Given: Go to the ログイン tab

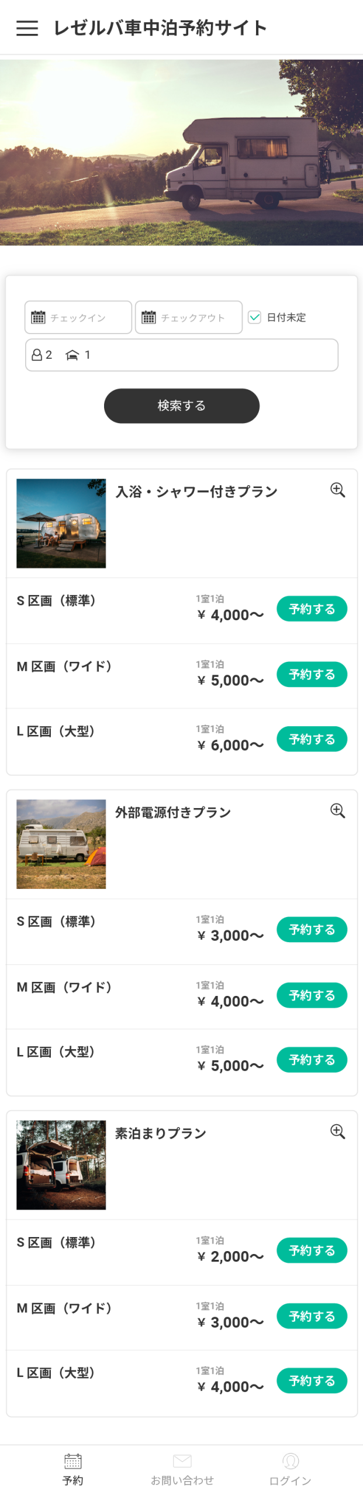Looking at the screenshot, I should click(290, 1469).
